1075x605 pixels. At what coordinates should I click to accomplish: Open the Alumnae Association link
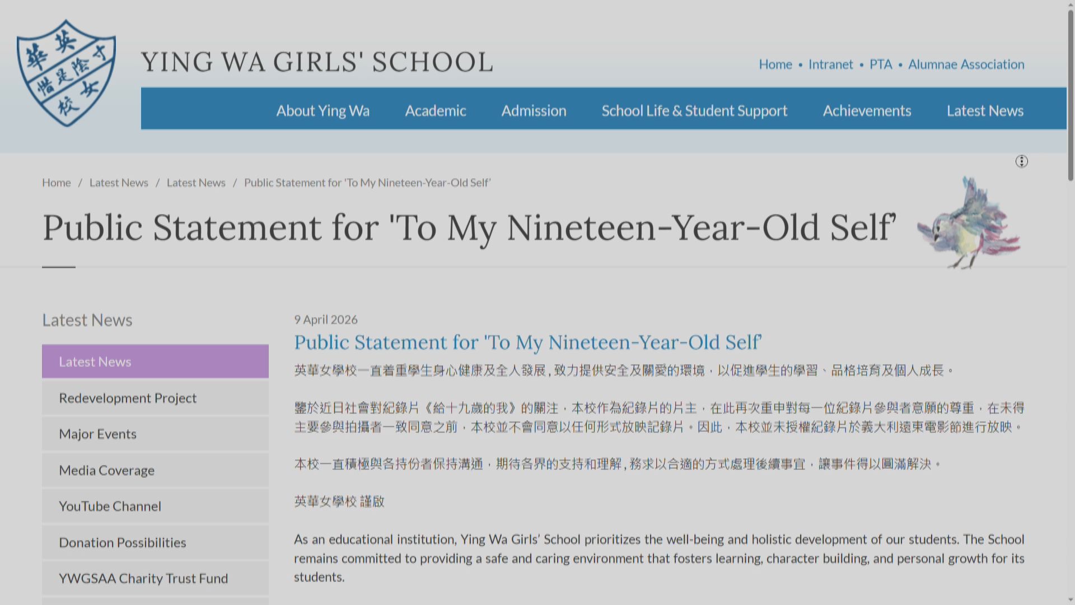(966, 64)
